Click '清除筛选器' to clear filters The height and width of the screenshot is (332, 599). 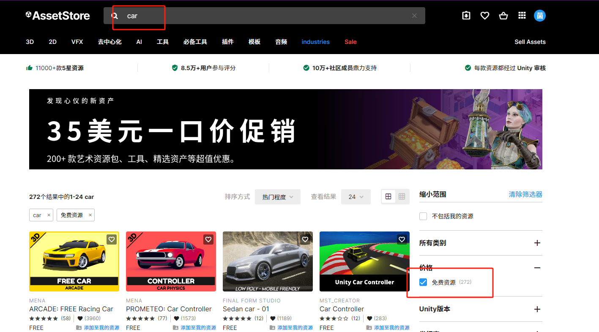pos(525,194)
